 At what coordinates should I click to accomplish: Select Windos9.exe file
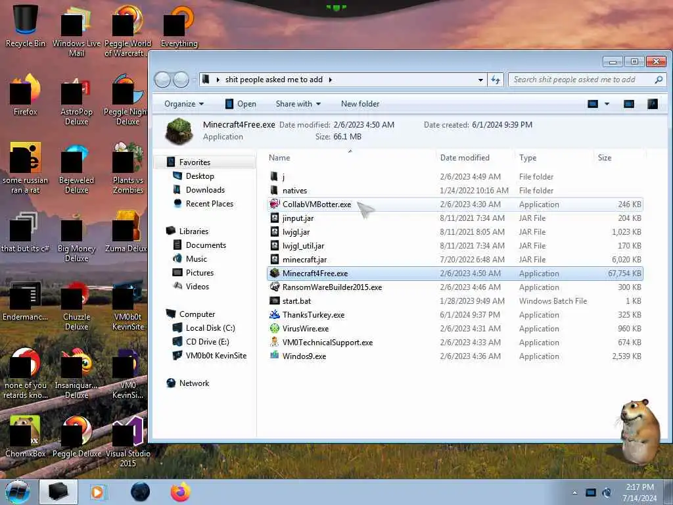point(455,356)
